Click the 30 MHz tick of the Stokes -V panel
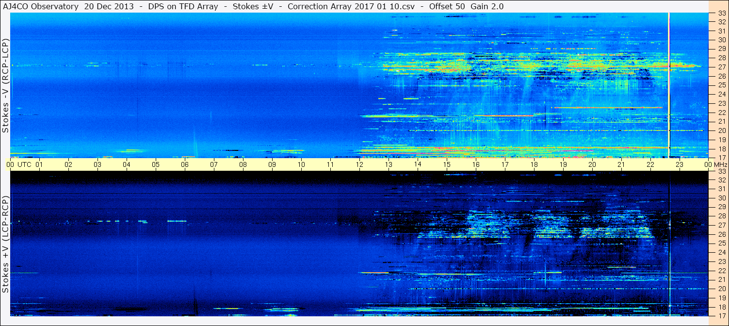The image size is (729, 326). pos(721,40)
